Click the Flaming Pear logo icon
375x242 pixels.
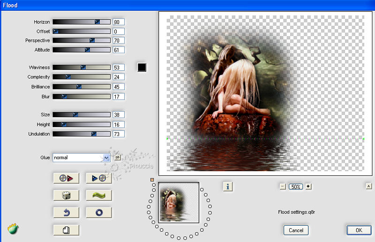[x=13, y=228]
